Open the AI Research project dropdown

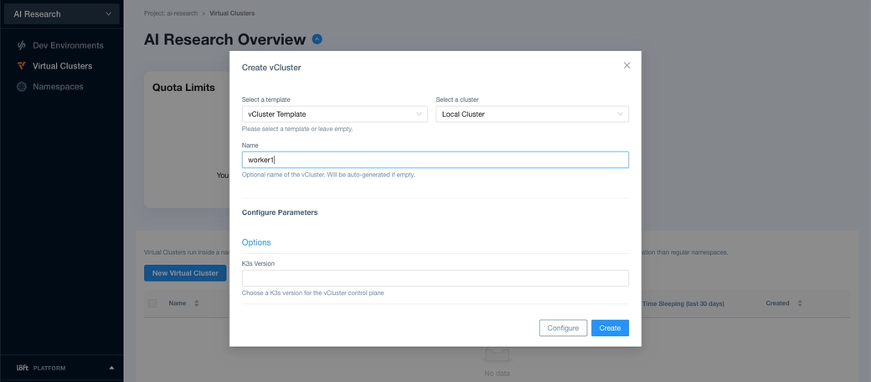coord(62,14)
